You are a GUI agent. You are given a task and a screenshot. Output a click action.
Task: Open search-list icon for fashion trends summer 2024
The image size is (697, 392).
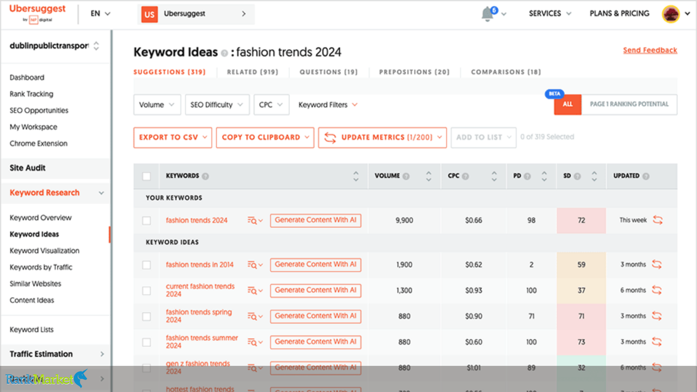(255, 342)
